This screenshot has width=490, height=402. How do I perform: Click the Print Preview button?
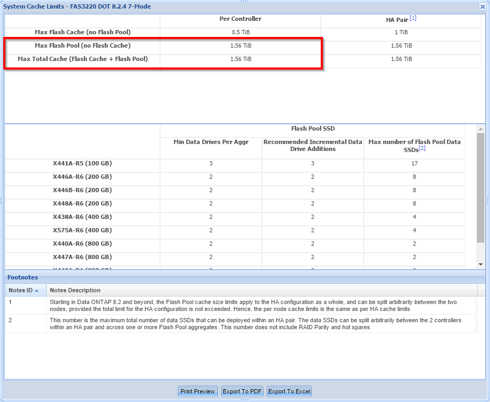(197, 391)
